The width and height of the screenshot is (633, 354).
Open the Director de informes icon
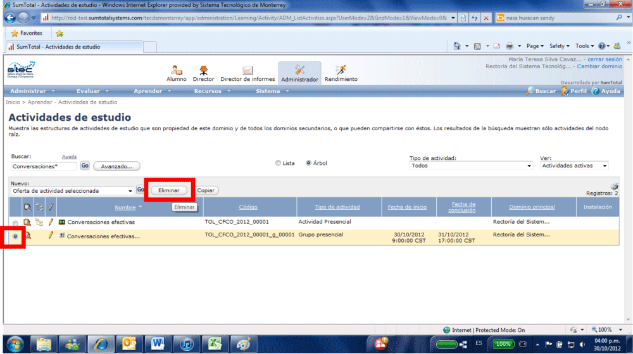(x=248, y=73)
